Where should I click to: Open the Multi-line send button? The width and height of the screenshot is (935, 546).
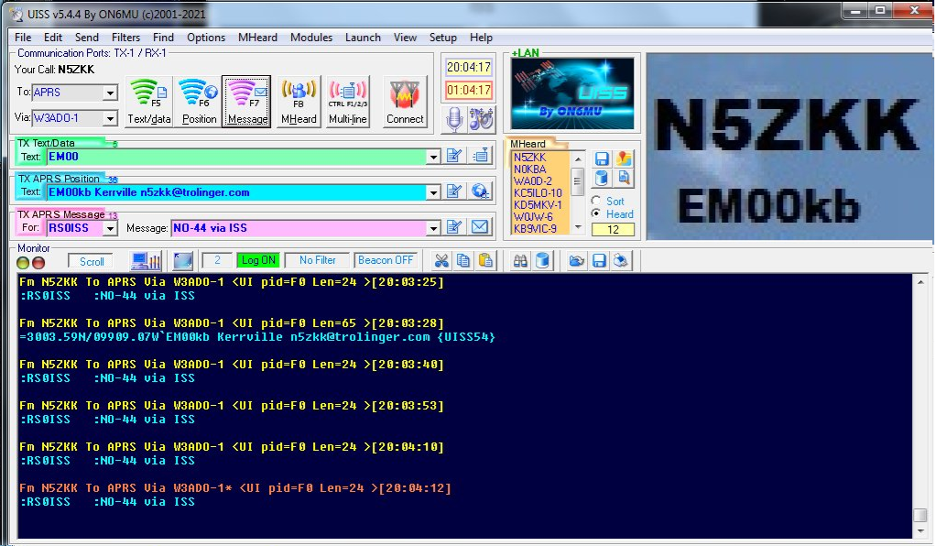(348, 102)
